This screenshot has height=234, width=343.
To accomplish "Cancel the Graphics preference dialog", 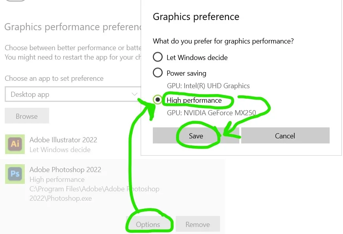I will (x=285, y=136).
